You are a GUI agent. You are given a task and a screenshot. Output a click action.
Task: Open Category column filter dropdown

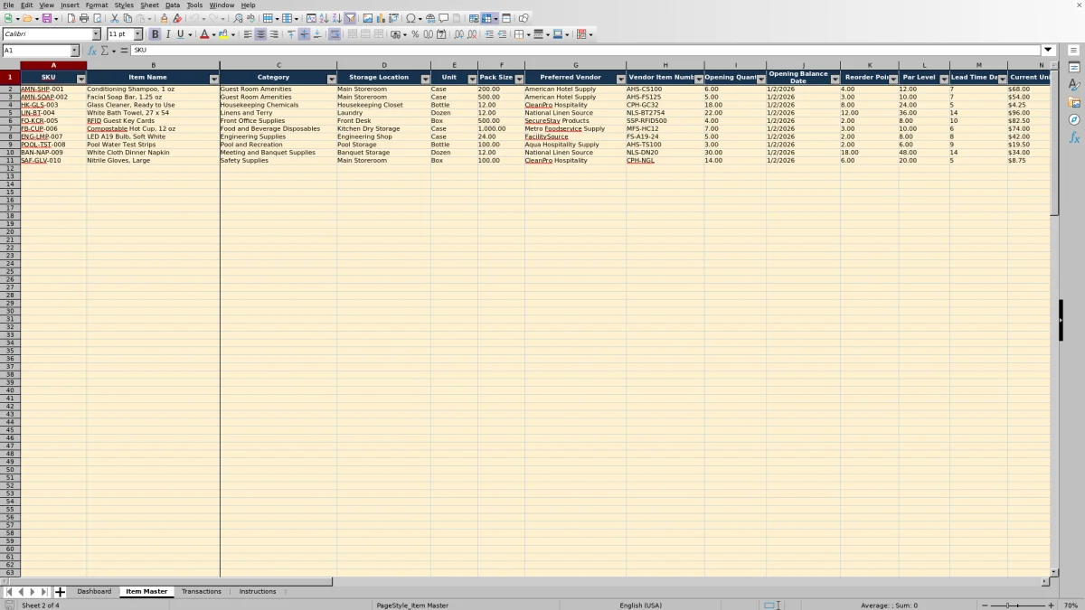pos(332,80)
